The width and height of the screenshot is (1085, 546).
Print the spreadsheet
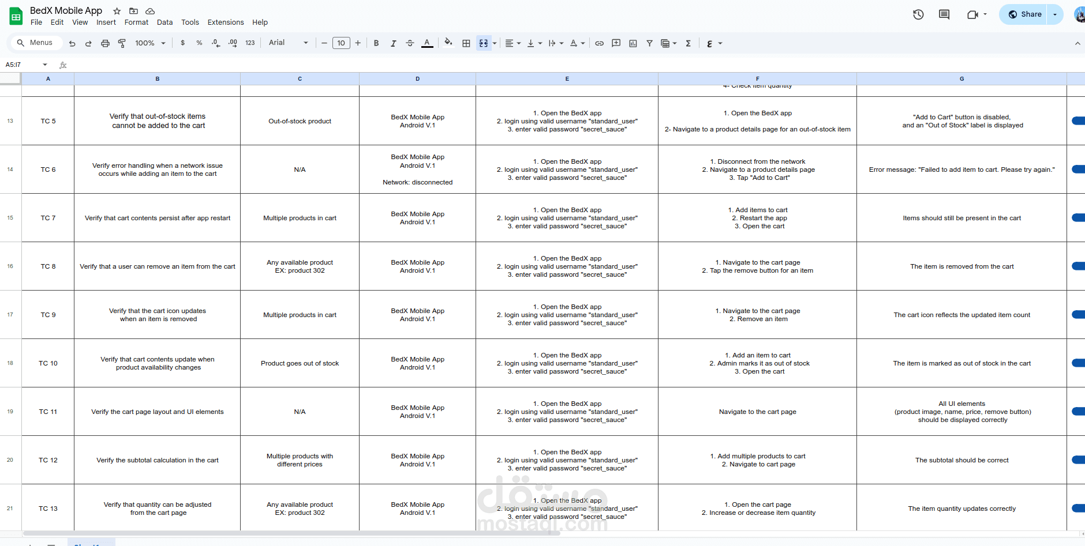tap(105, 43)
